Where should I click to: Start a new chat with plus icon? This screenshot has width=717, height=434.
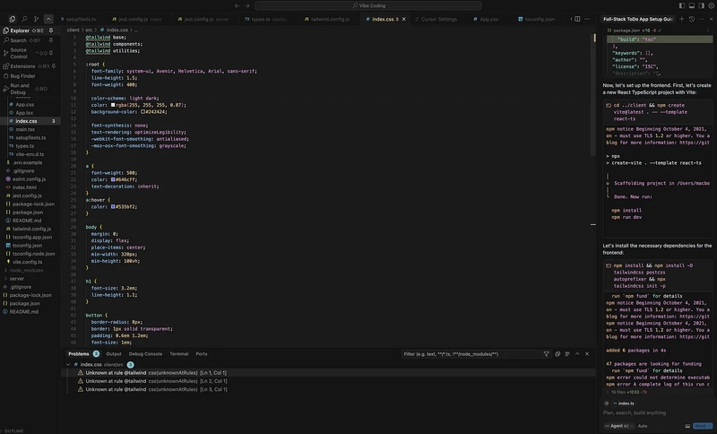[x=682, y=19]
